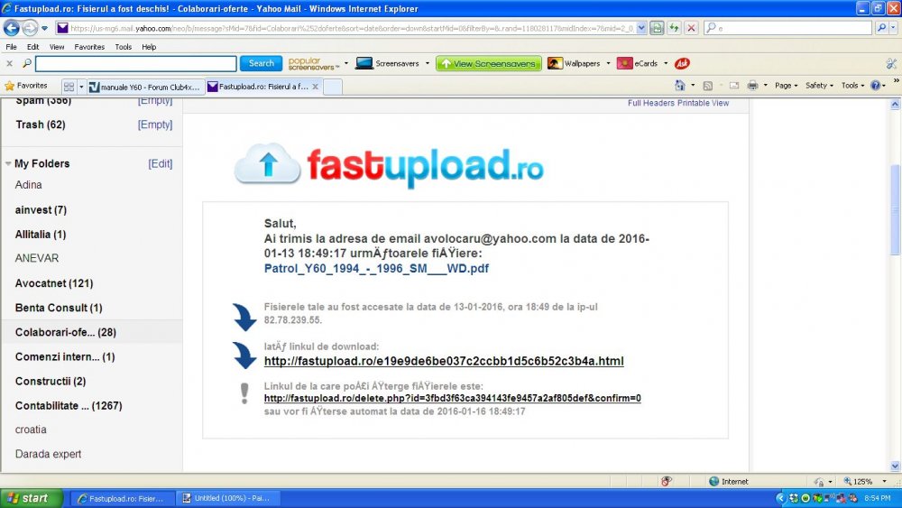Click the blue Help question icon
The height and width of the screenshot is (508, 902).
pyautogui.click(x=875, y=86)
